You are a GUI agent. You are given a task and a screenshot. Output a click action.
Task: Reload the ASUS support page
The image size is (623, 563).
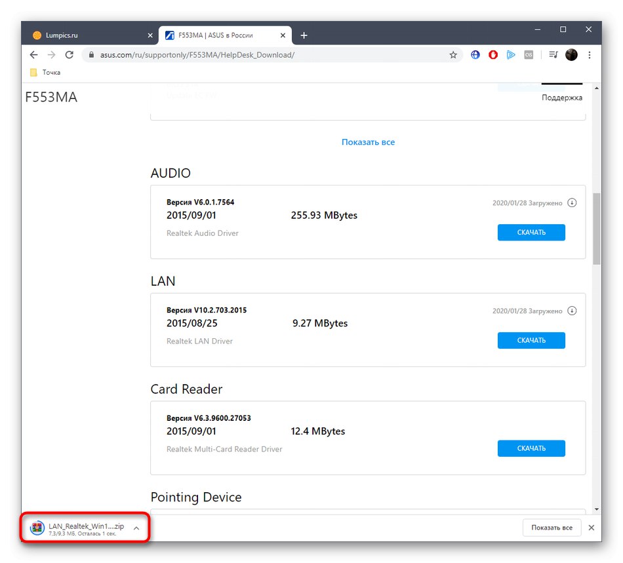click(69, 55)
